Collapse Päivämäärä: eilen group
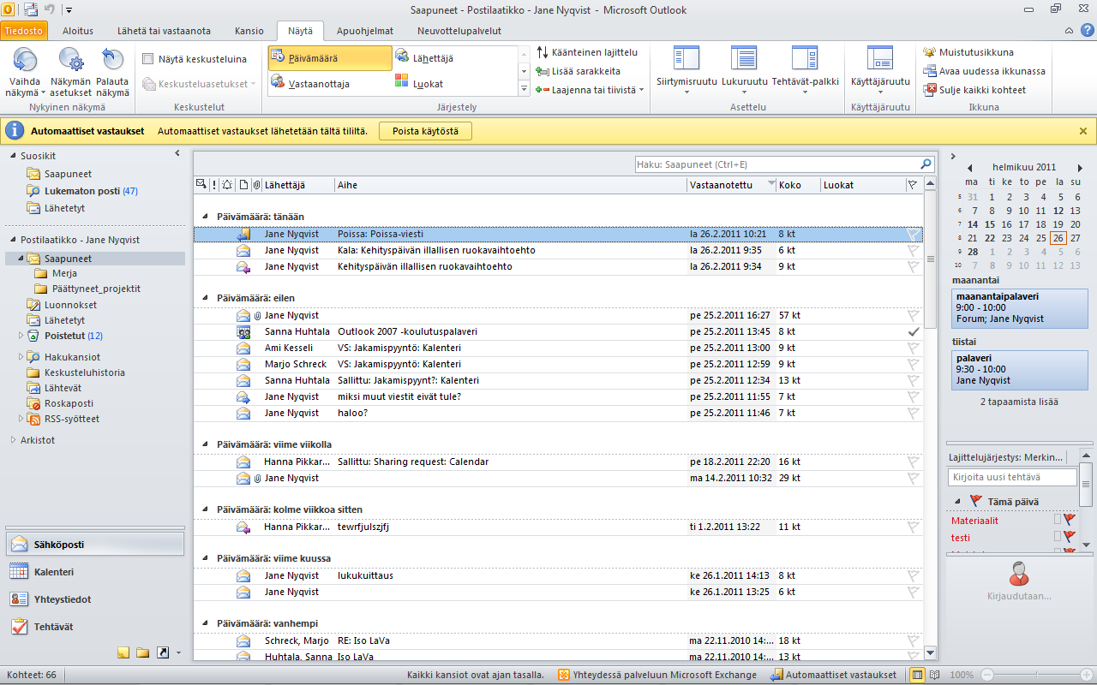The width and height of the screenshot is (1097, 685). 206,299
